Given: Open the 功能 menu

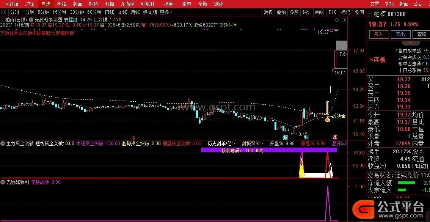Looking at the screenshot, I should (x=389, y=4).
